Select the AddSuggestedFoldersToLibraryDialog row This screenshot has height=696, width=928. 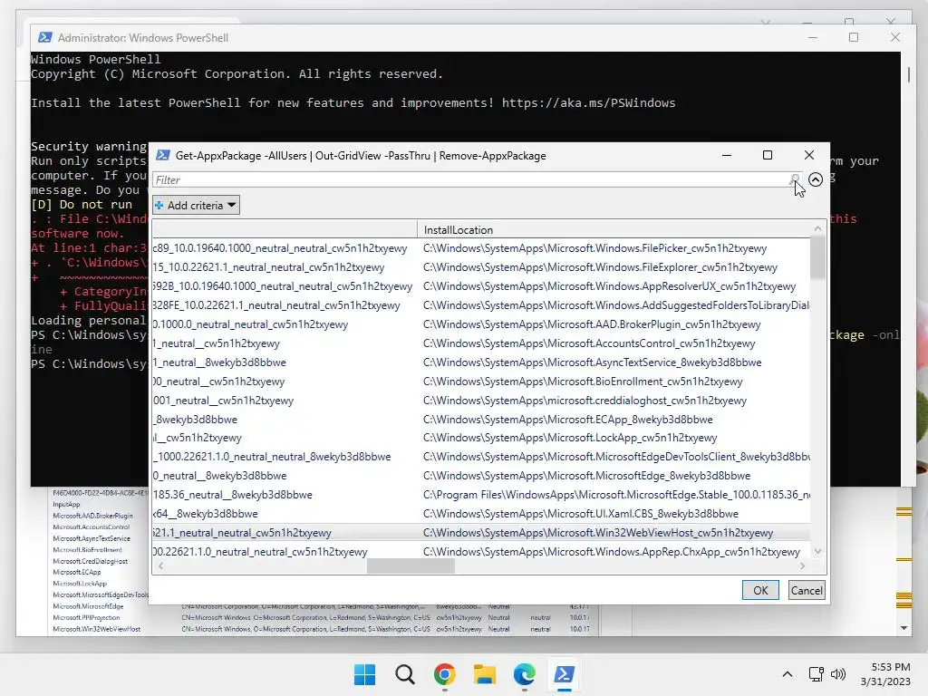(480, 304)
